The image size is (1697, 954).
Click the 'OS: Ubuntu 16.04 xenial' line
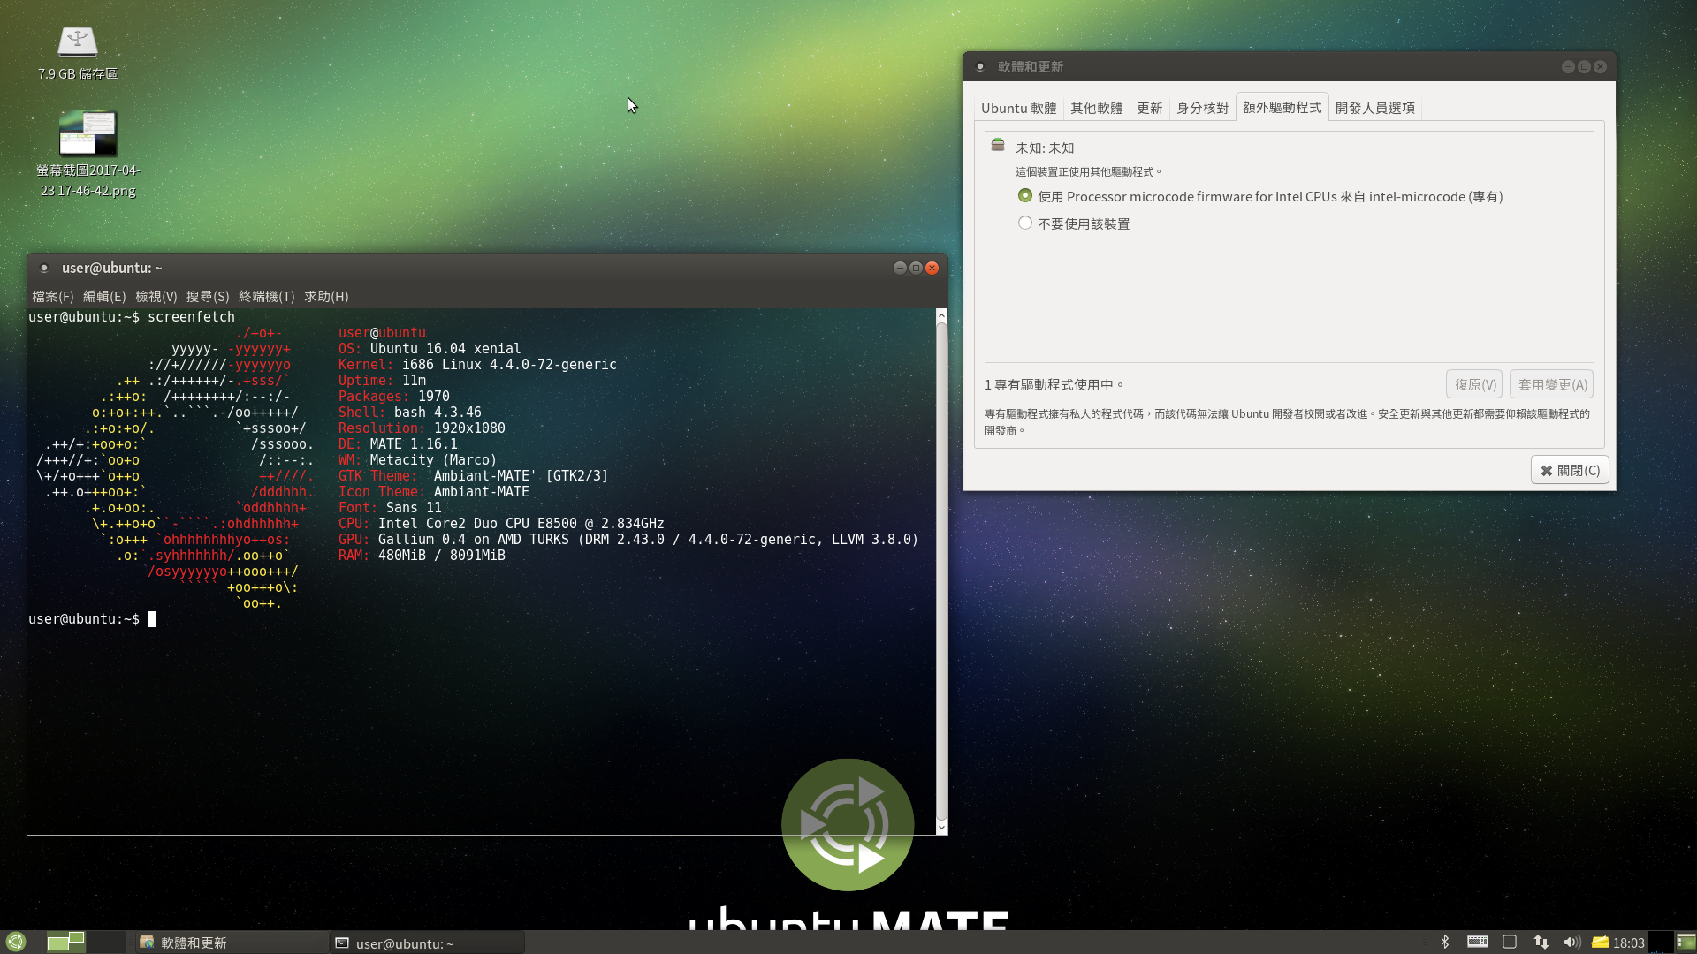[430, 349]
